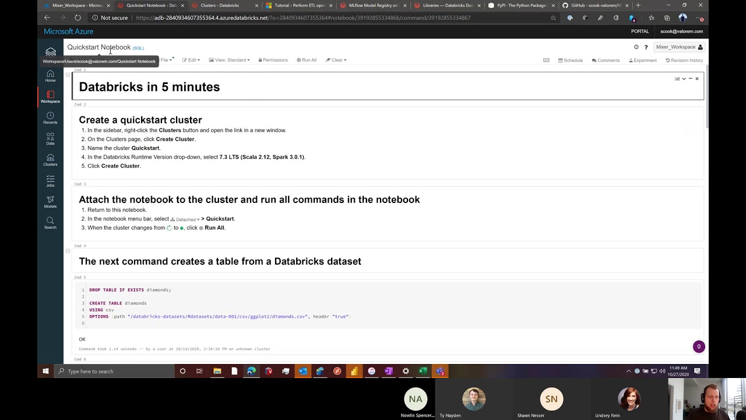The width and height of the screenshot is (746, 420).
Task: Click the Windows taskbar search box
Action: tap(114, 371)
